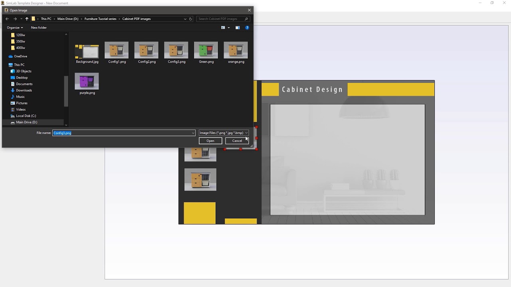Open the help question mark icon
This screenshot has height=287, width=511.
247,28
